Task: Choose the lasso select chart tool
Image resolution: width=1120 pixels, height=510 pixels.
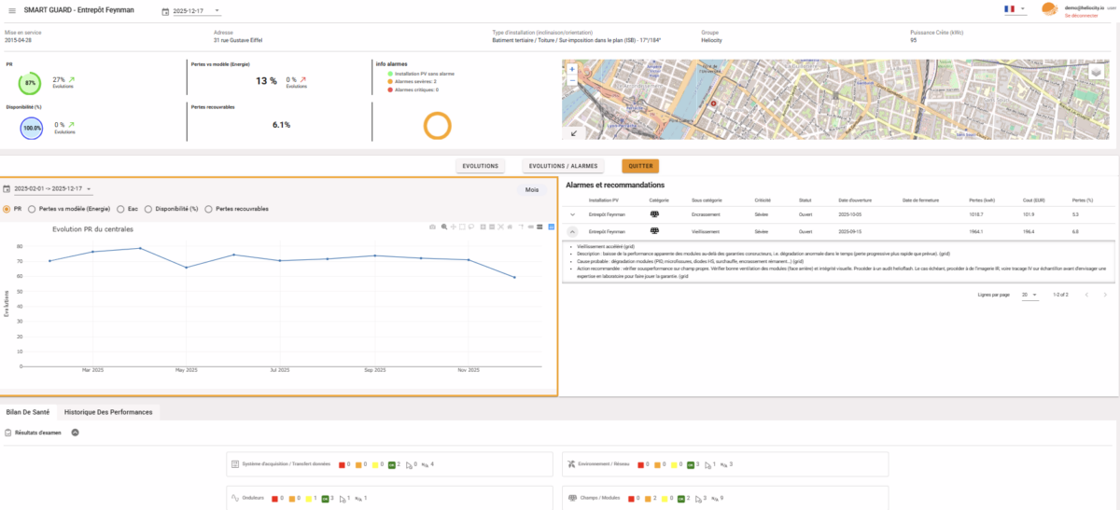Action: pyautogui.click(x=473, y=227)
